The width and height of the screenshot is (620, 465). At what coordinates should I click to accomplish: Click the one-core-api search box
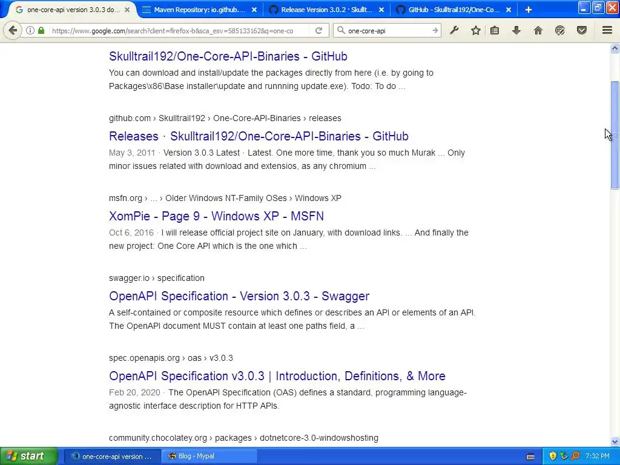pyautogui.click(x=387, y=30)
